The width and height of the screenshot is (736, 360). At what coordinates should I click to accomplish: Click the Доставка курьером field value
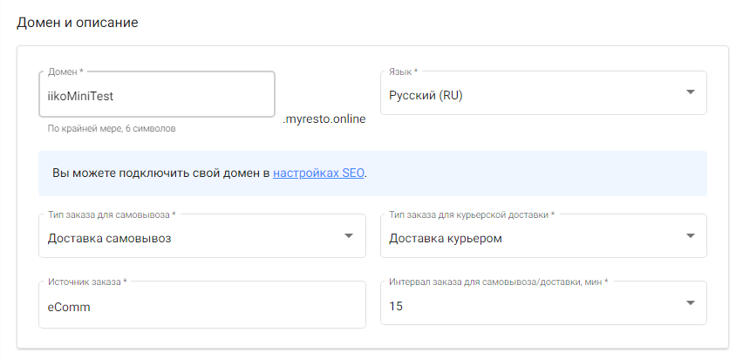tap(446, 239)
